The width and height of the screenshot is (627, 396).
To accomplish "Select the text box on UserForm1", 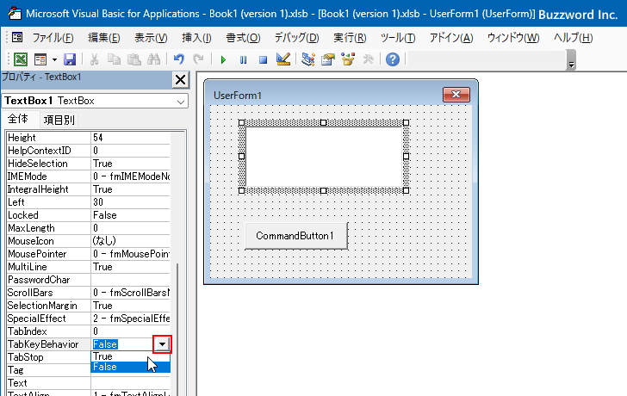I will coord(324,157).
